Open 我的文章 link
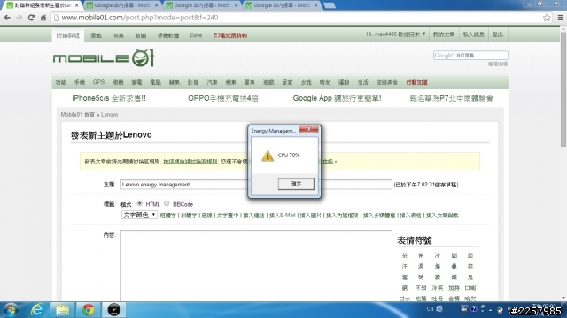Viewport: 567px width, 318px height. tap(444, 34)
